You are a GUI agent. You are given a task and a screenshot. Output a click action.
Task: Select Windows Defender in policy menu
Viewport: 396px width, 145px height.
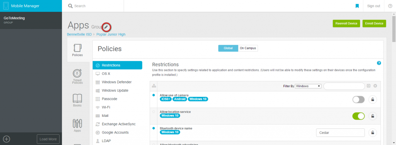point(117,82)
